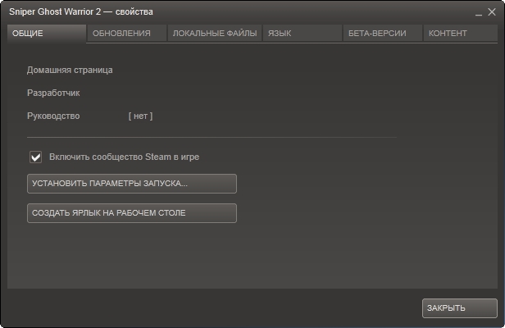This screenshot has width=505, height=328.
Task: Click the Руководство label
Action: (x=53, y=116)
